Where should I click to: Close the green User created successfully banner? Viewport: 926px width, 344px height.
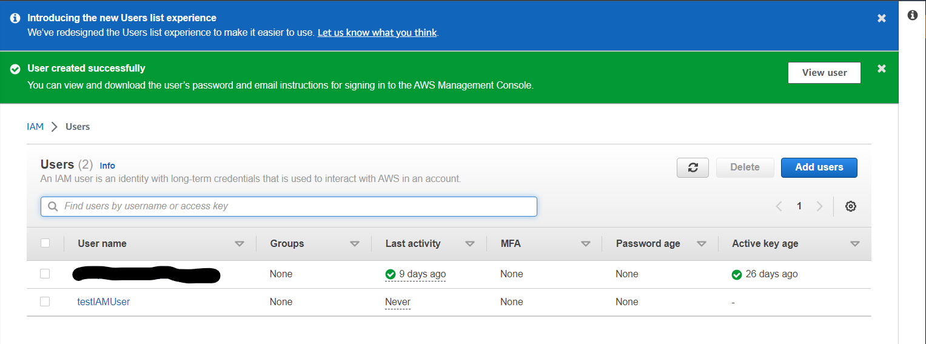click(x=882, y=69)
